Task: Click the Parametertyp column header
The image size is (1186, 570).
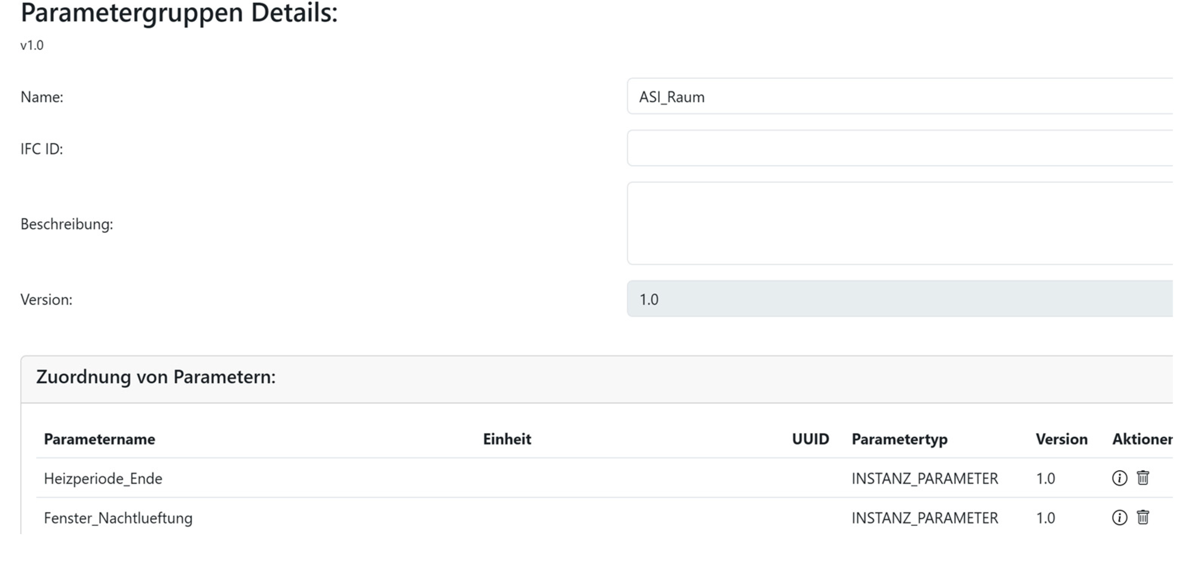Action: (899, 439)
